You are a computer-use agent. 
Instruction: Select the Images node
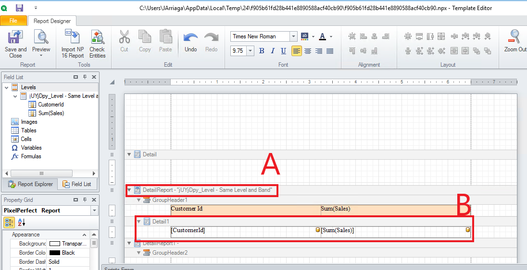pyautogui.click(x=29, y=122)
